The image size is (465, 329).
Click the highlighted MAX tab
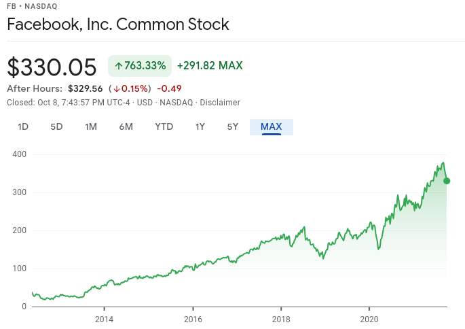(272, 126)
